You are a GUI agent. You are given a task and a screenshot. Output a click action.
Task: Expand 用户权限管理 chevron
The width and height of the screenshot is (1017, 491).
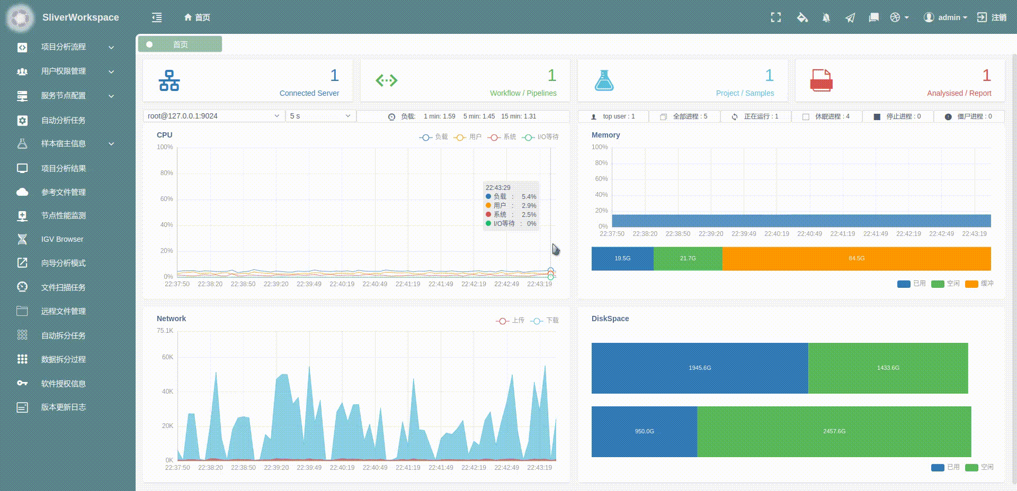[111, 71]
